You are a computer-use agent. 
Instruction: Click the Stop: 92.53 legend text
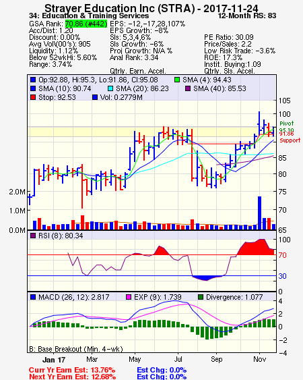pos(57,97)
